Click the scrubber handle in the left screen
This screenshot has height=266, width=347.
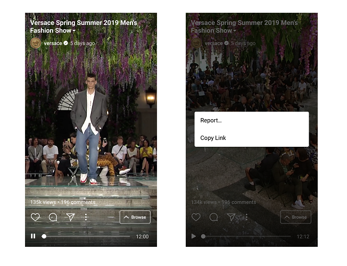click(44, 236)
